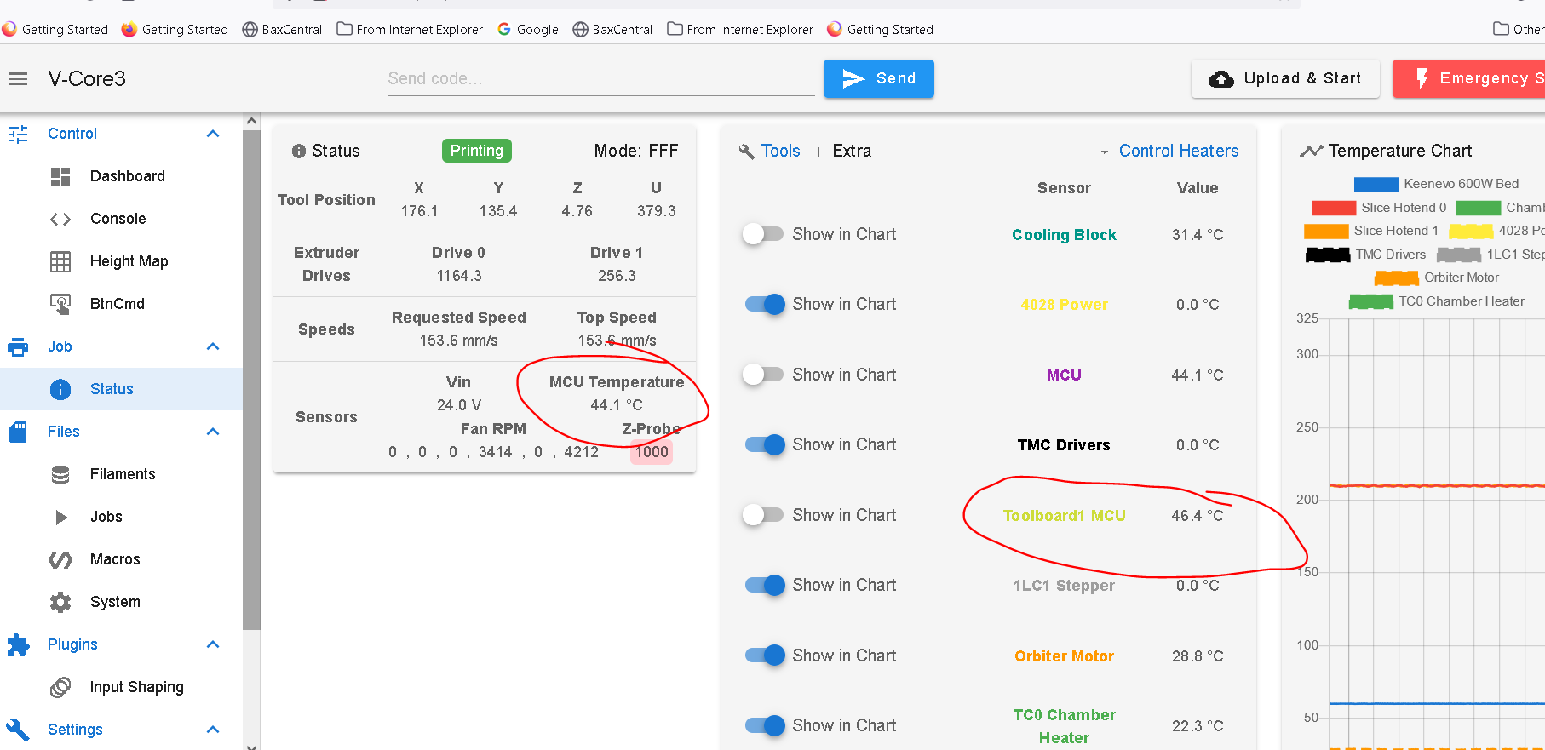Click the Plugins puzzle piece icon
This screenshot has width=1545, height=750.
click(18, 644)
